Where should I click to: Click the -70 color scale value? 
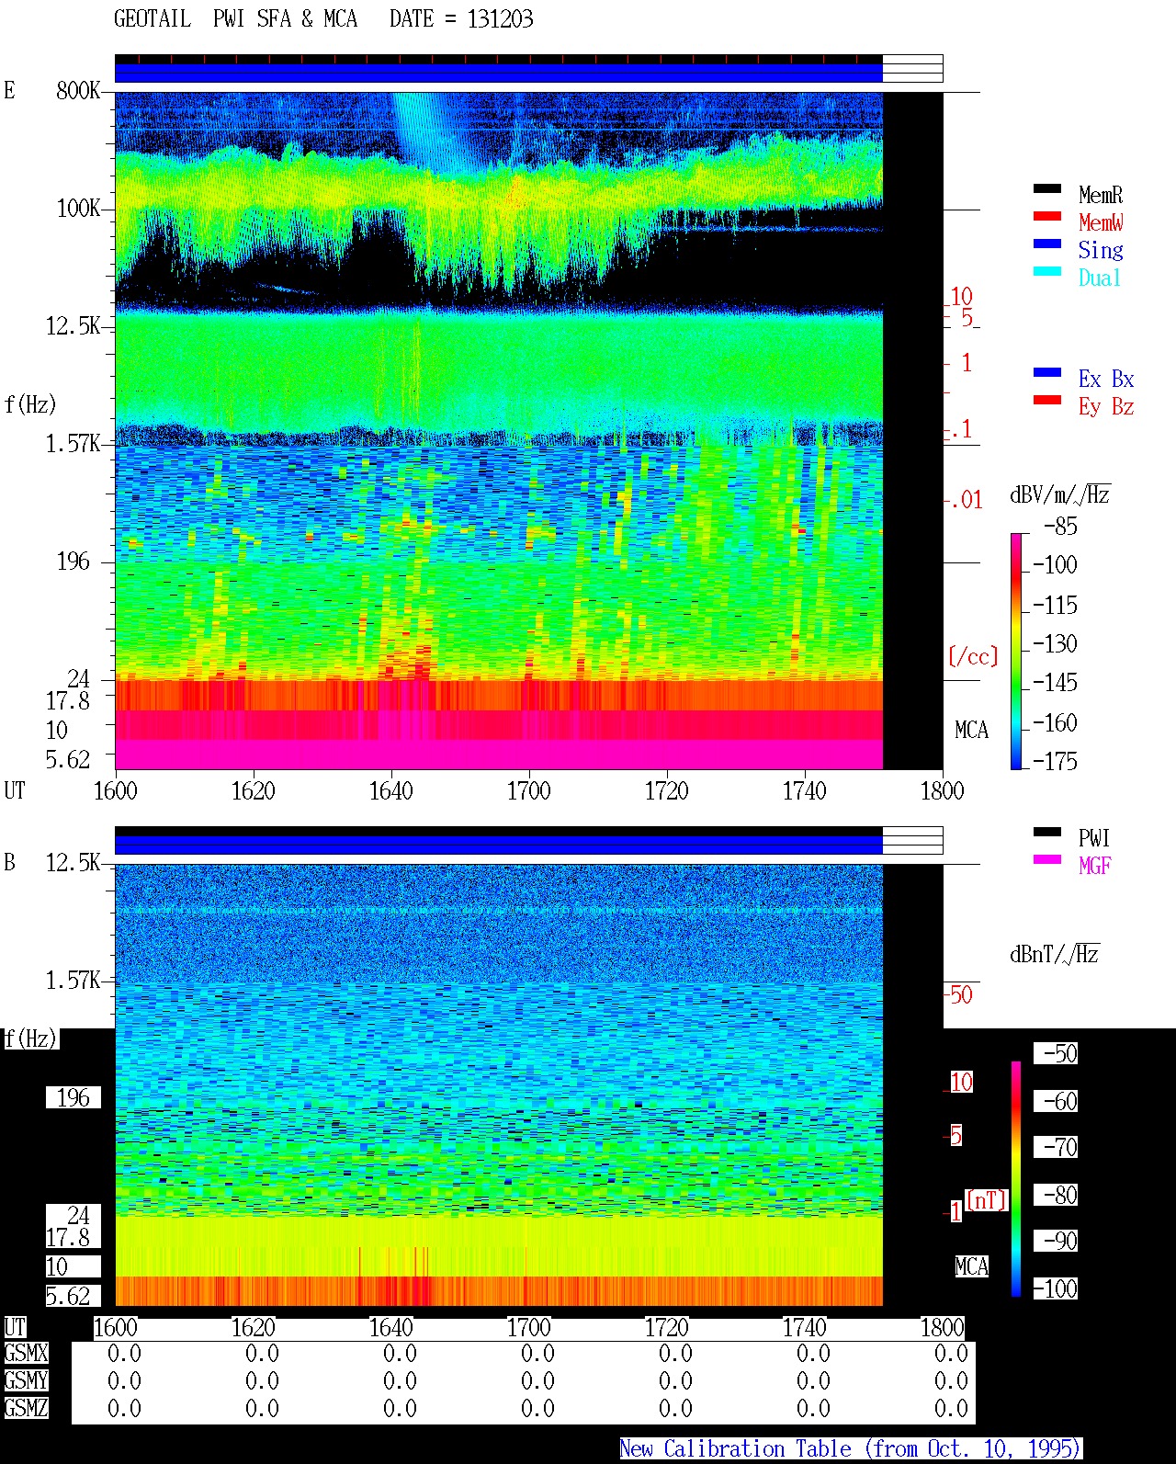coord(1056,1147)
